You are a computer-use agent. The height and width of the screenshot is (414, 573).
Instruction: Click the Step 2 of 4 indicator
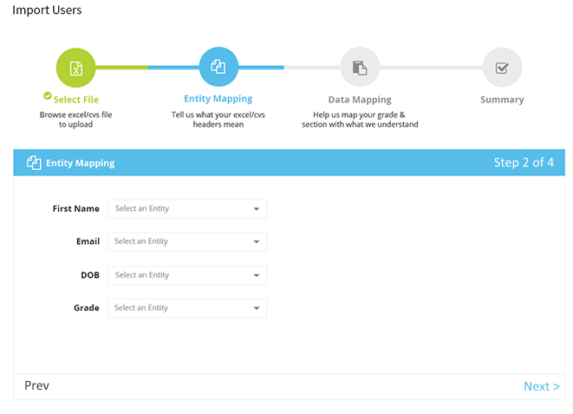pyautogui.click(x=523, y=162)
